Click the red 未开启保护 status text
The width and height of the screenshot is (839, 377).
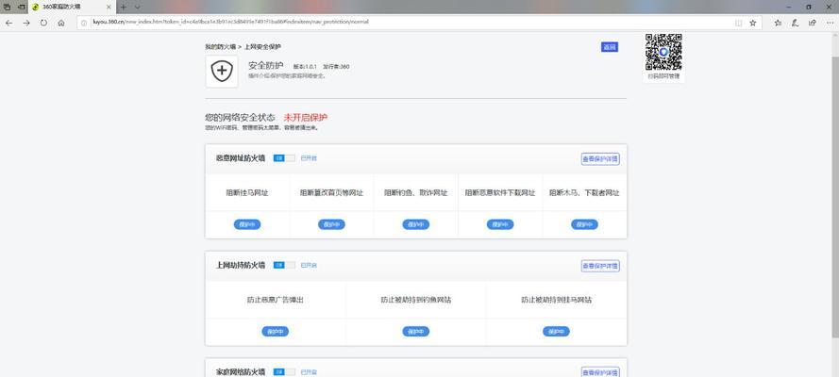pyautogui.click(x=306, y=118)
